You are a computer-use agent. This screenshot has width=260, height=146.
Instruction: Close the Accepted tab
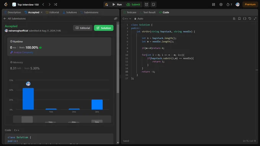[x=42, y=13]
